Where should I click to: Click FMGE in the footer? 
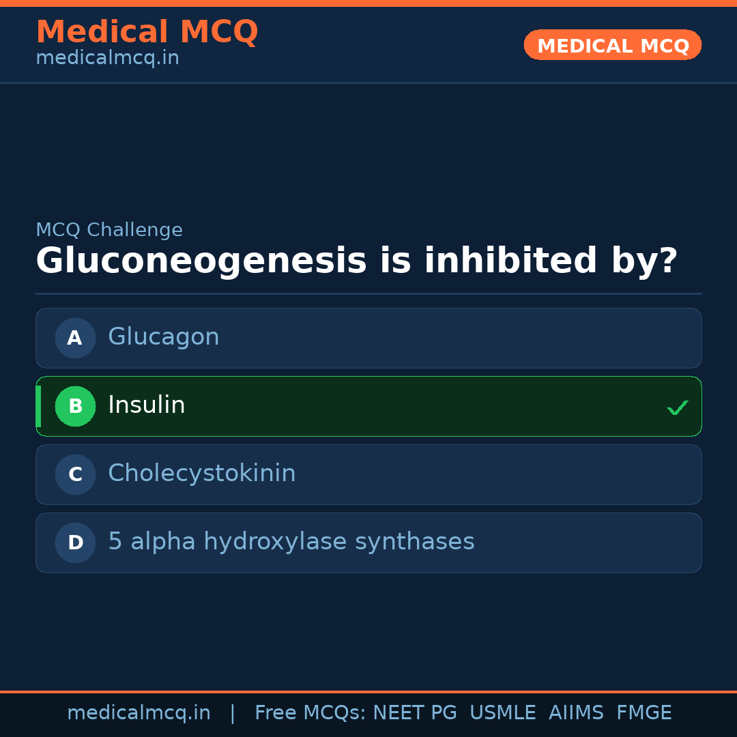[x=644, y=713]
